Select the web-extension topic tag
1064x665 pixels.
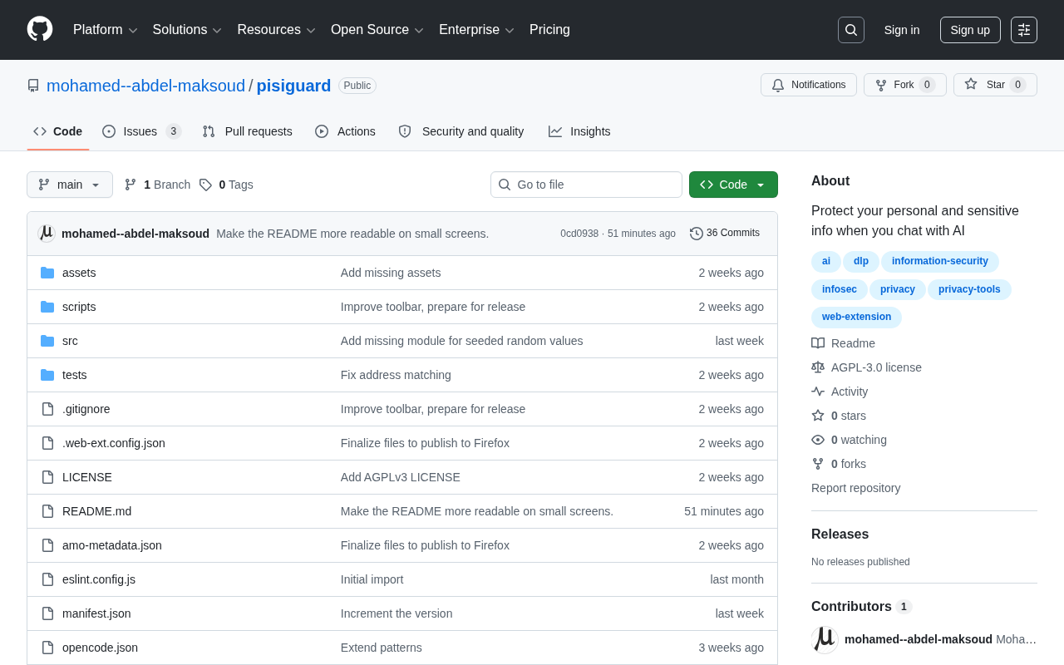pos(856,317)
